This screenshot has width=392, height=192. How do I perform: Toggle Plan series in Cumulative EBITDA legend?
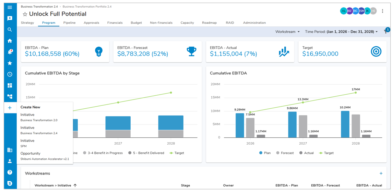[x=264, y=153]
